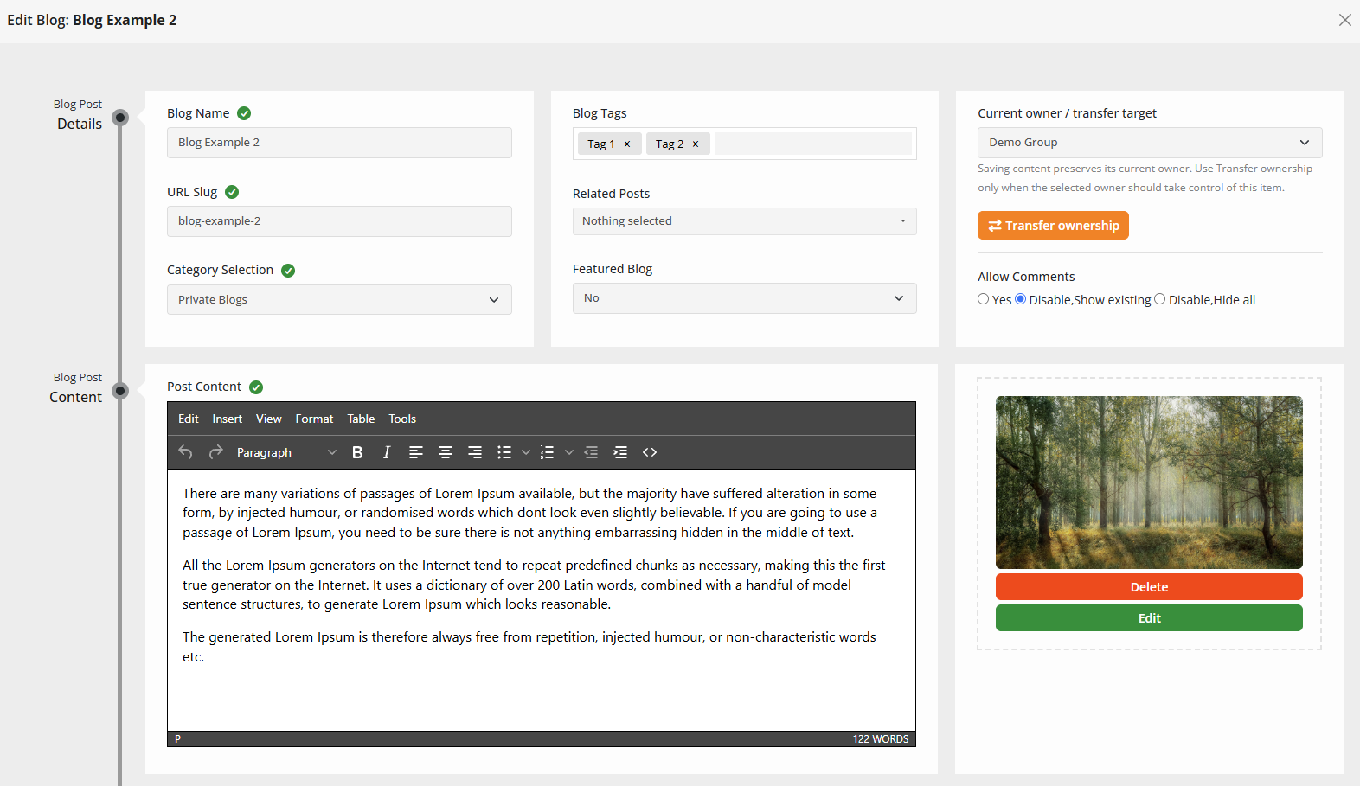Decrease paragraph indent
Image resolution: width=1360 pixels, height=786 pixels.
(591, 452)
